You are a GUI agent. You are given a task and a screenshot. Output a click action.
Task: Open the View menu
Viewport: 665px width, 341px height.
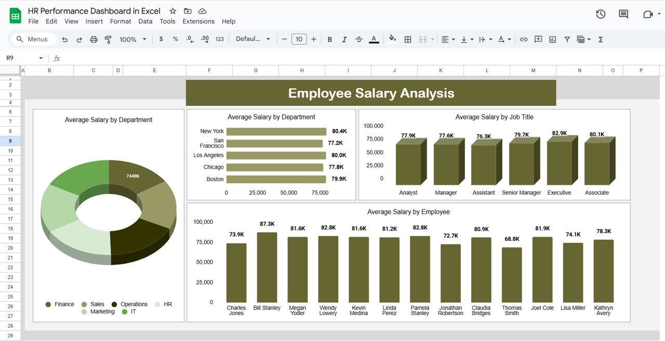click(71, 21)
